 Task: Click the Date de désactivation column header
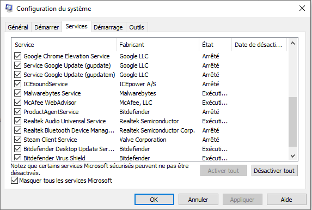coord(259,45)
